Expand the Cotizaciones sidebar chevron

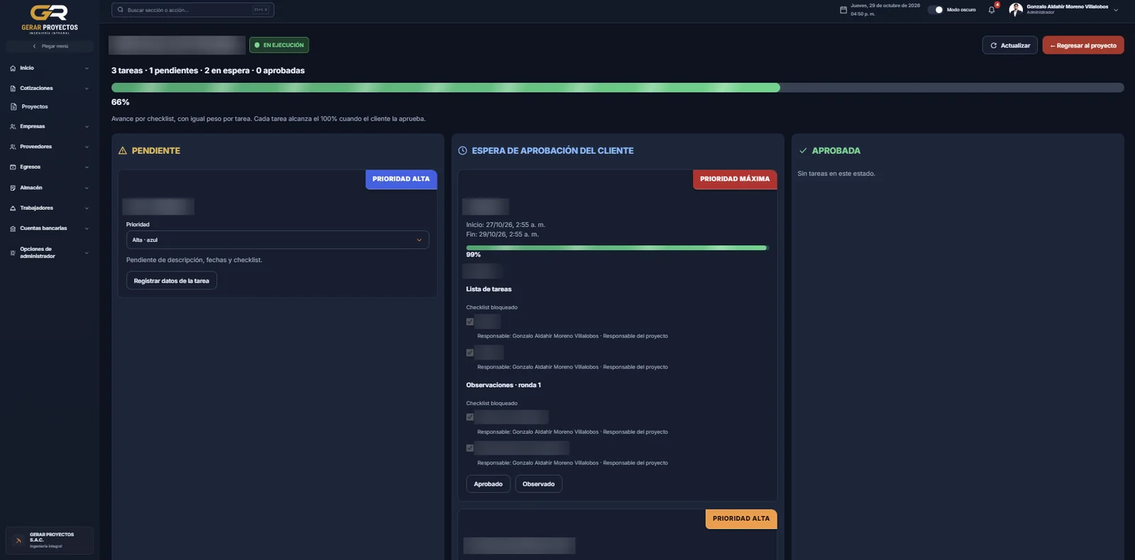click(x=87, y=89)
